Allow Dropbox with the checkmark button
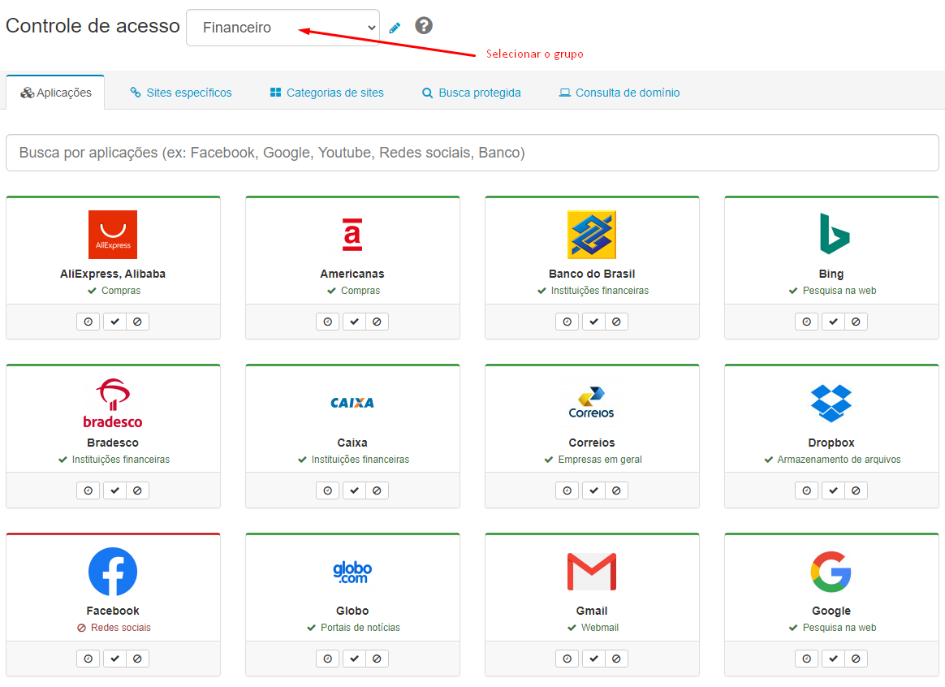Viewport: 945px width, 687px height. [833, 490]
